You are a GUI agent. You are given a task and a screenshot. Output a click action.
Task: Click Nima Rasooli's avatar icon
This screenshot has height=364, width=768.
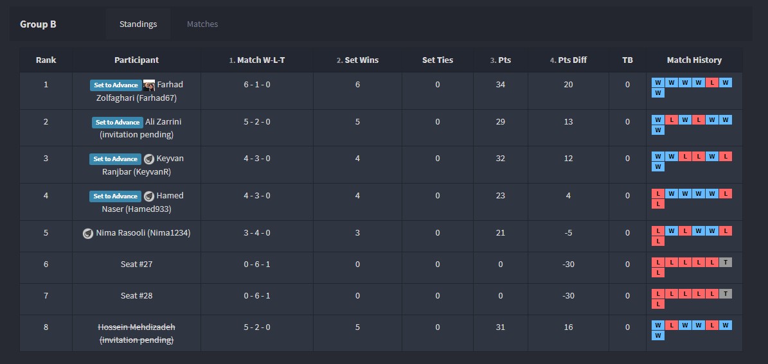[x=88, y=234]
